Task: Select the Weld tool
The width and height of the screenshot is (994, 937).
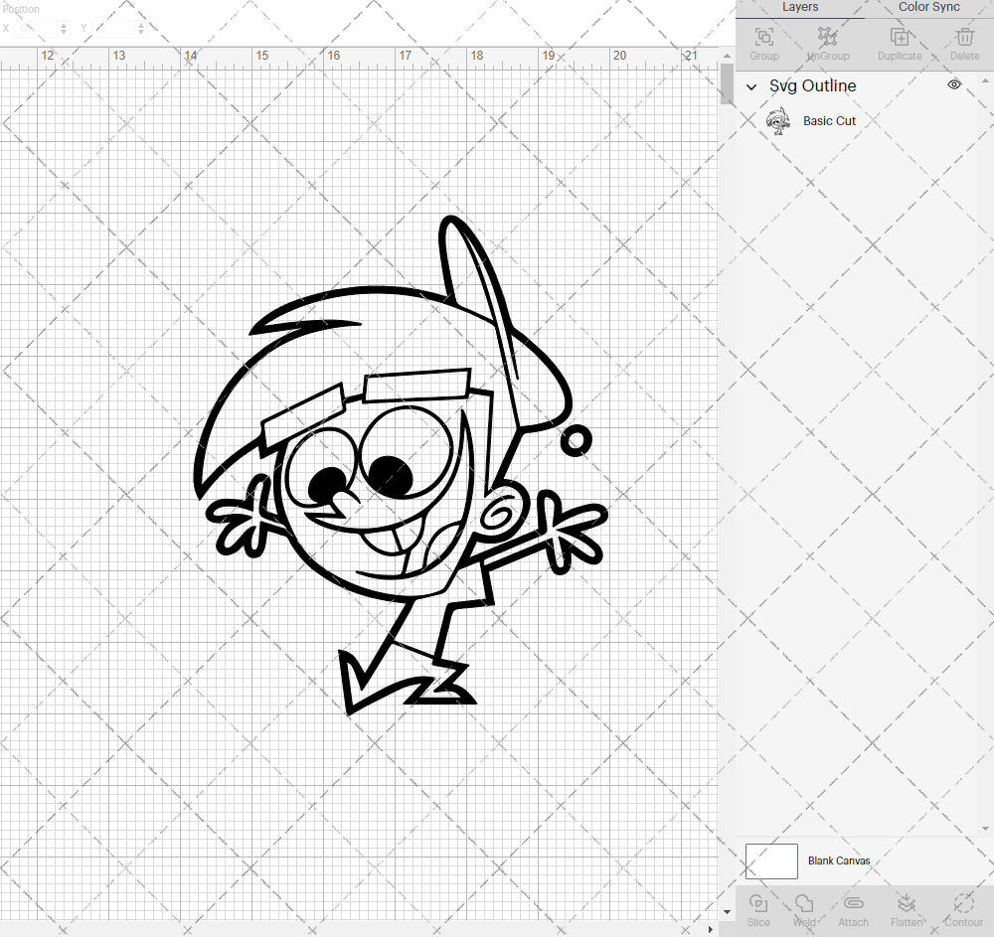Action: click(804, 909)
